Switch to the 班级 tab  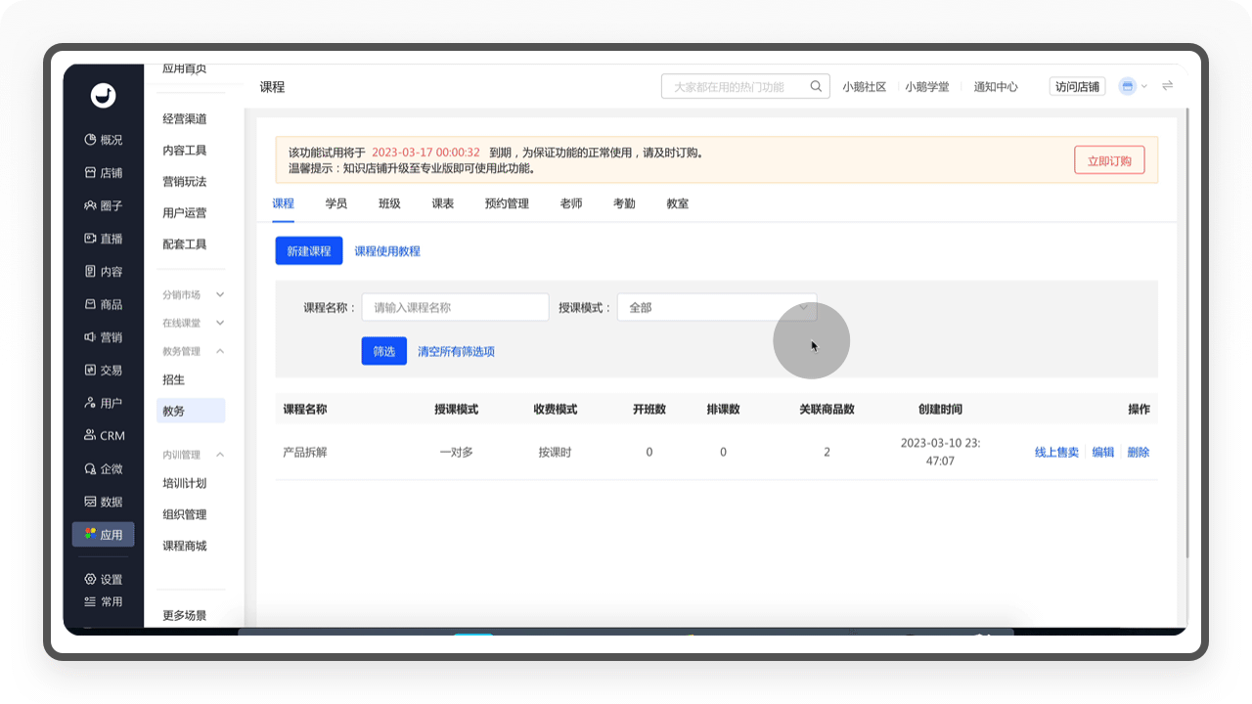pos(389,203)
